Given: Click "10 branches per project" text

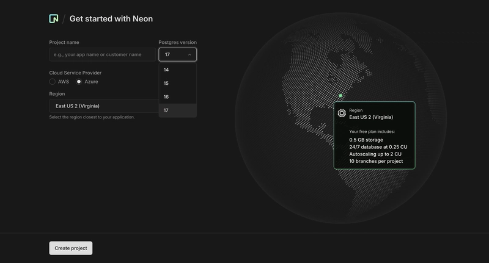Looking at the screenshot, I should (x=376, y=161).
